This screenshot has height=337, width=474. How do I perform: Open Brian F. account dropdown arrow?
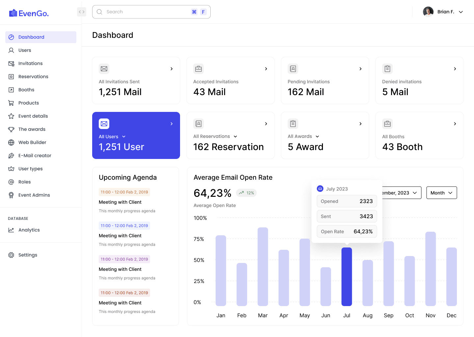[x=461, y=12]
